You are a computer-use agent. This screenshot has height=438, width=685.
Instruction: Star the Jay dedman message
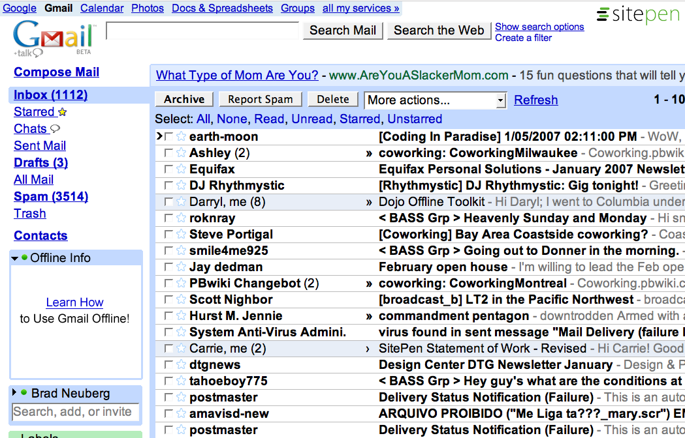182,267
